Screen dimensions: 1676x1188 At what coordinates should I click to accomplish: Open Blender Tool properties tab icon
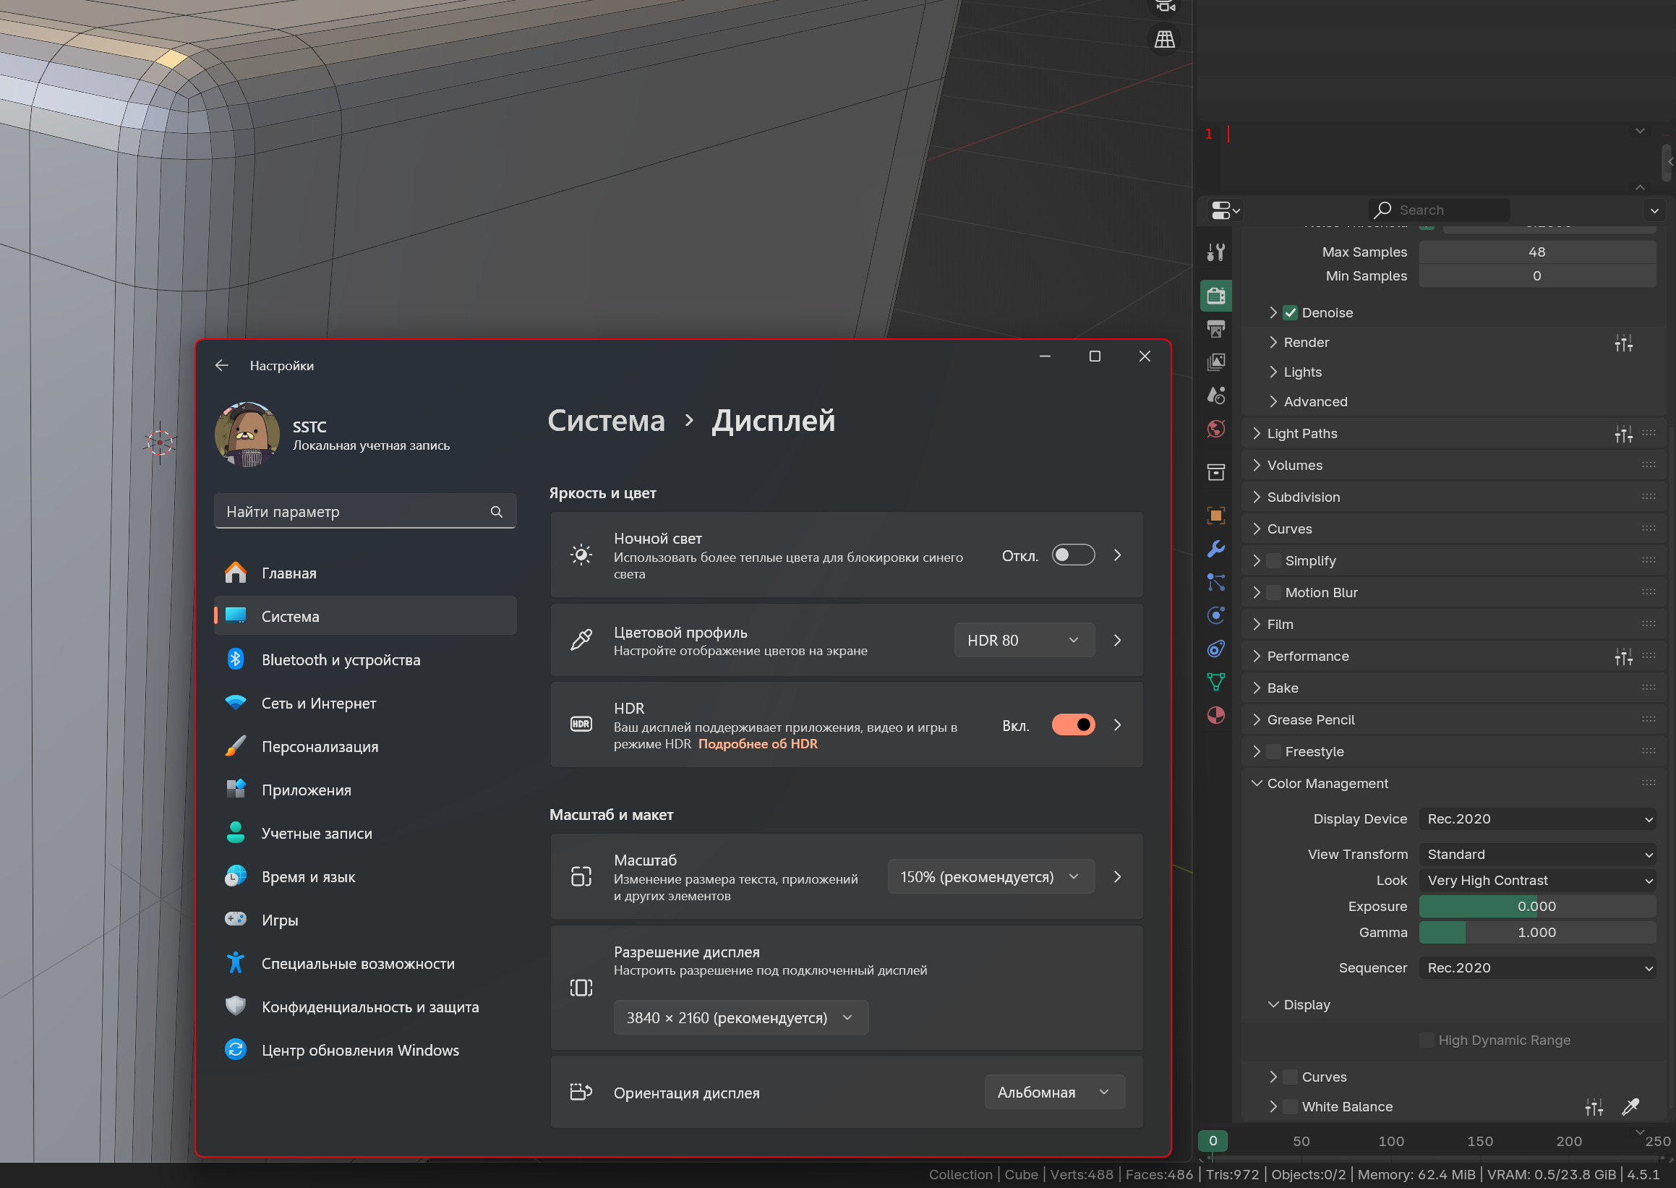(1215, 253)
